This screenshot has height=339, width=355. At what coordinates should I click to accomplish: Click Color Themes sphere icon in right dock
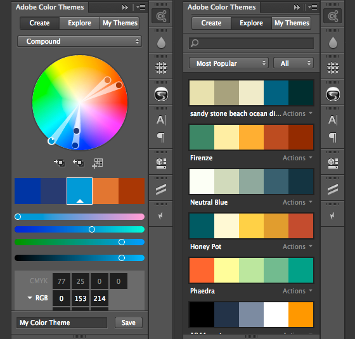(x=333, y=94)
